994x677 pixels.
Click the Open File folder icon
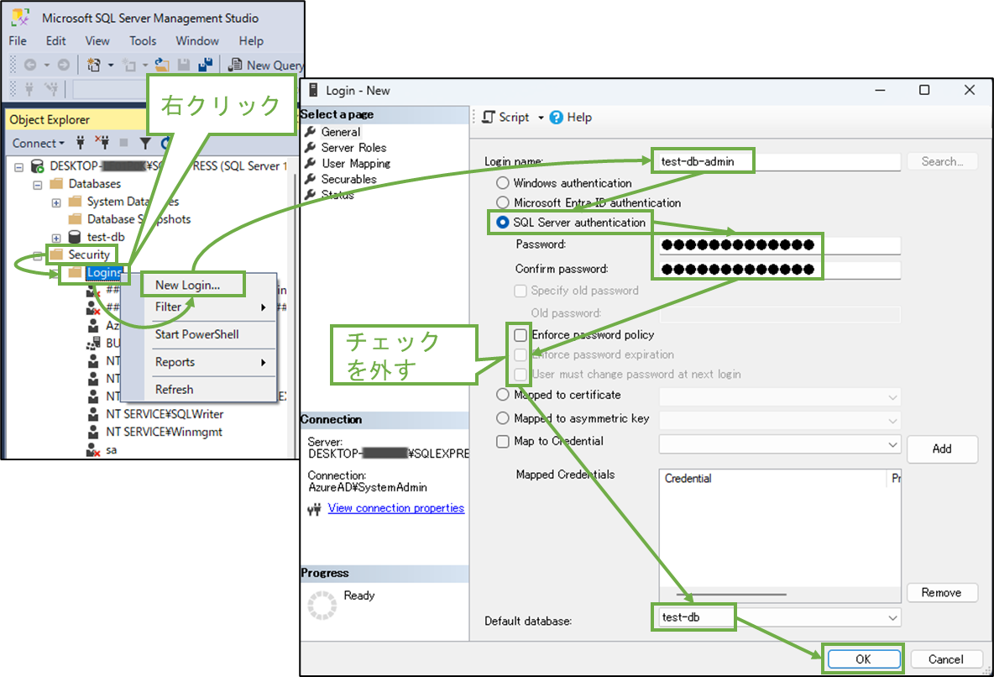click(x=162, y=65)
